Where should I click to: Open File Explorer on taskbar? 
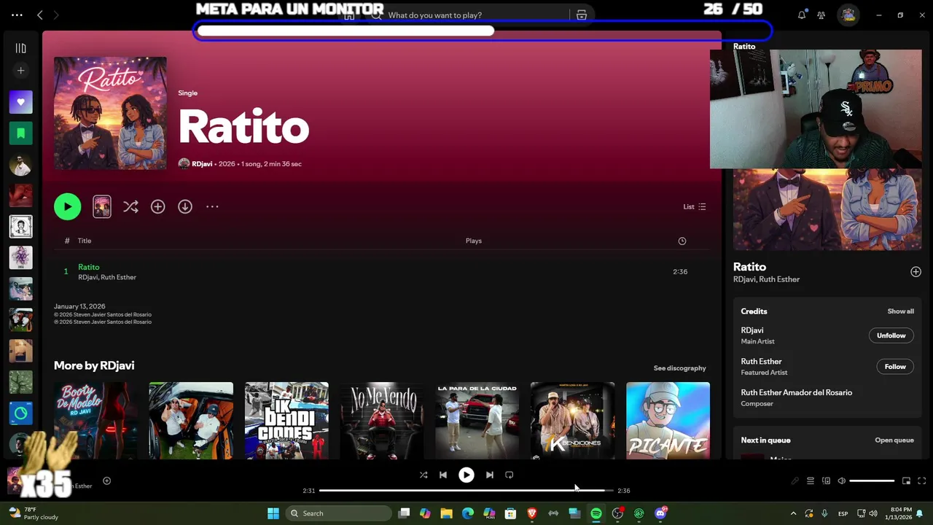click(x=446, y=513)
